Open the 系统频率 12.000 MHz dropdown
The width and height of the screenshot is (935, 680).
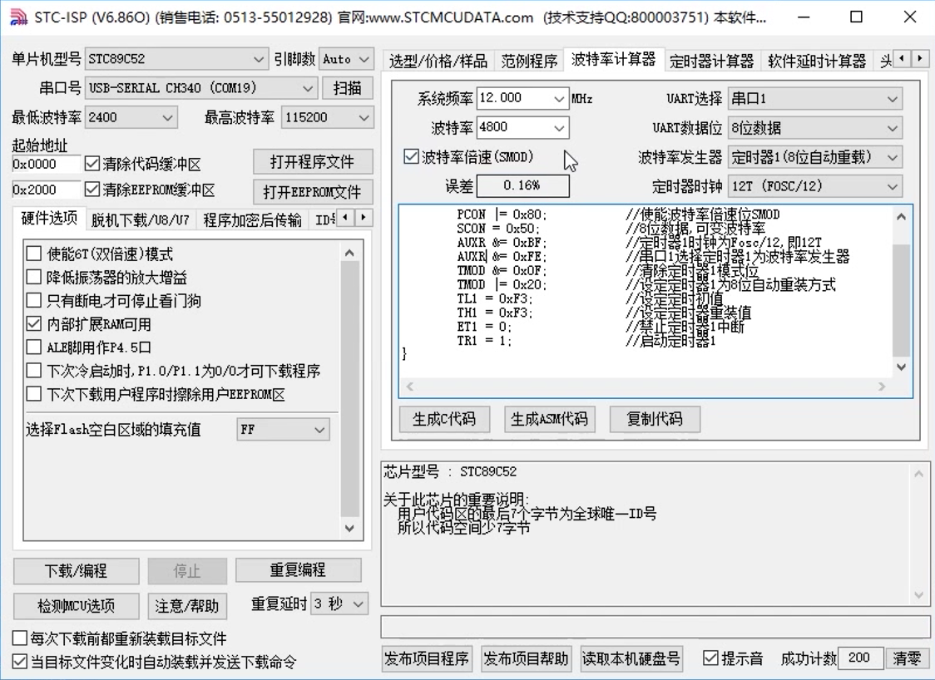[x=559, y=98]
